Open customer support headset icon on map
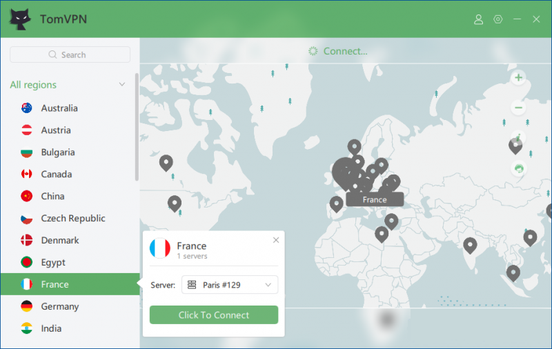 tap(518, 168)
